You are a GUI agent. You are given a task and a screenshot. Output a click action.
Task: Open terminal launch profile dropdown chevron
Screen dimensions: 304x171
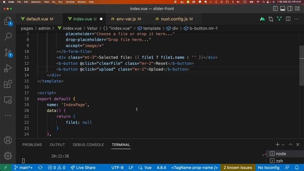tap(283, 145)
